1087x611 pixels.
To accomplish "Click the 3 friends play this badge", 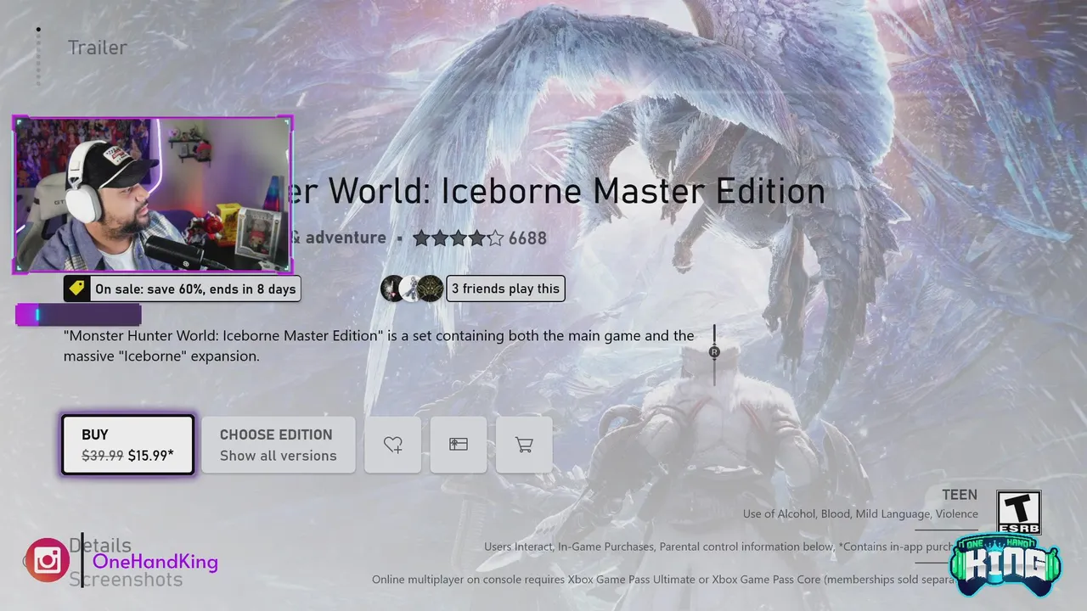I will pyautogui.click(x=505, y=289).
